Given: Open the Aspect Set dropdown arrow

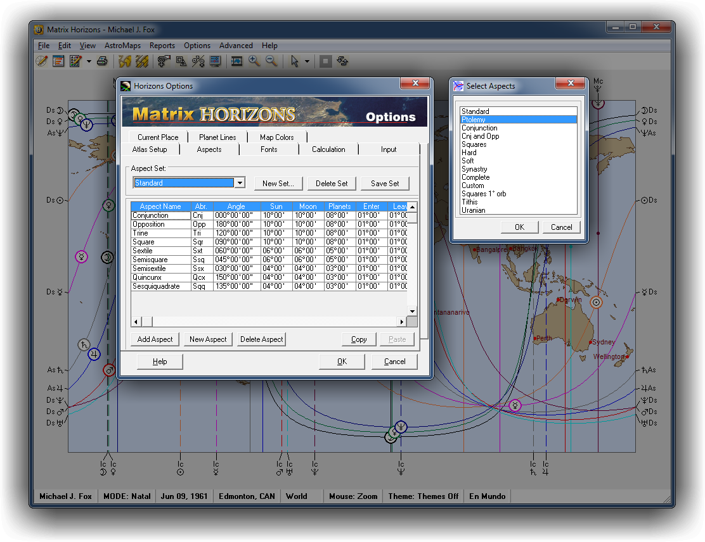Looking at the screenshot, I should (x=240, y=183).
